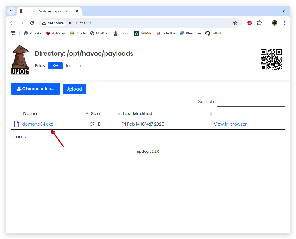Click the browser forward arrow

(22, 23)
